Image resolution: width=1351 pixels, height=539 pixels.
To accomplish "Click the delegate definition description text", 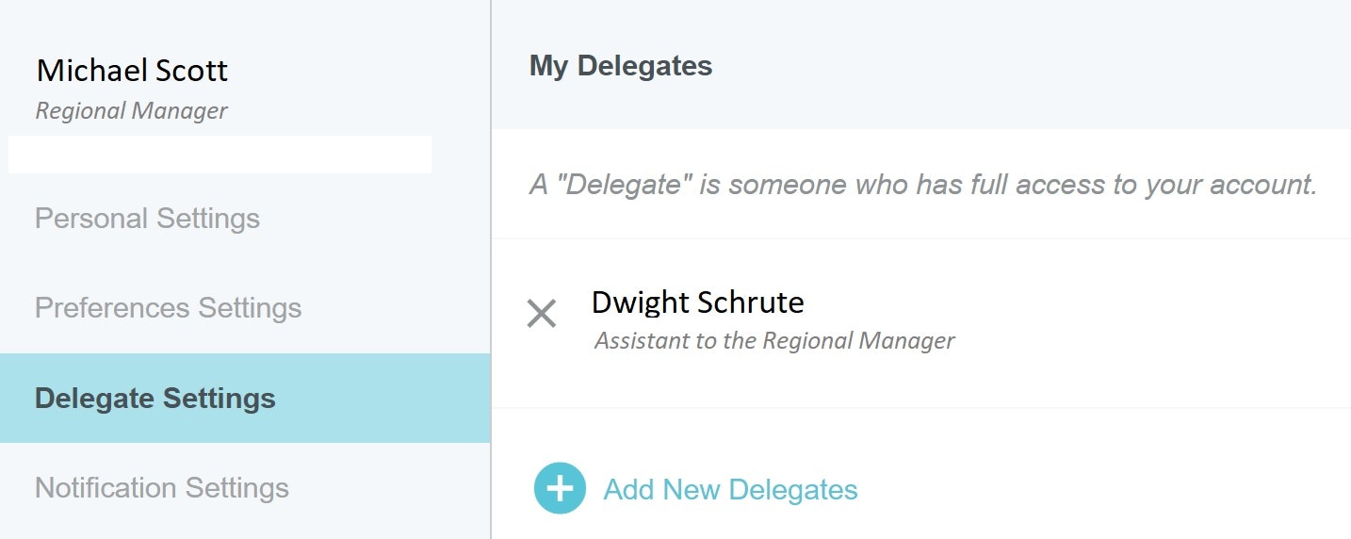I will (x=922, y=185).
